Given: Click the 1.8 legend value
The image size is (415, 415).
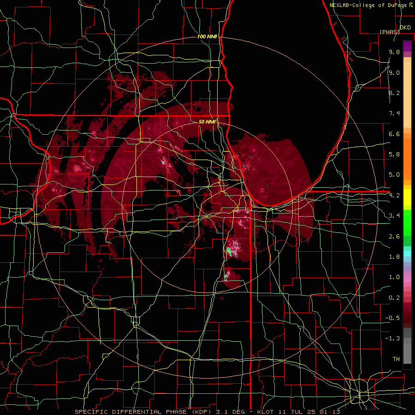Looking at the screenshot, I should pyautogui.click(x=394, y=257).
